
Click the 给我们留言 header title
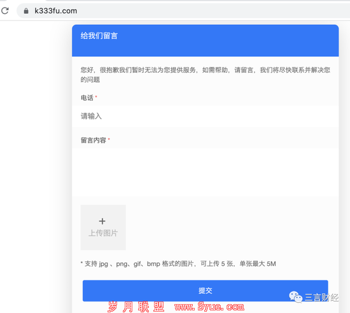[x=99, y=36]
